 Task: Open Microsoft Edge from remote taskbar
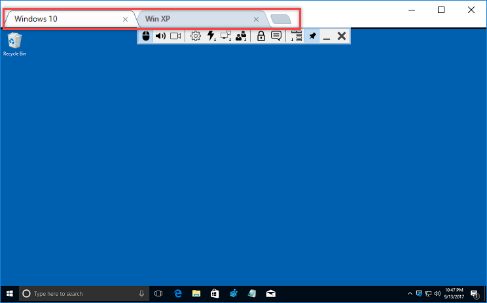point(177,294)
